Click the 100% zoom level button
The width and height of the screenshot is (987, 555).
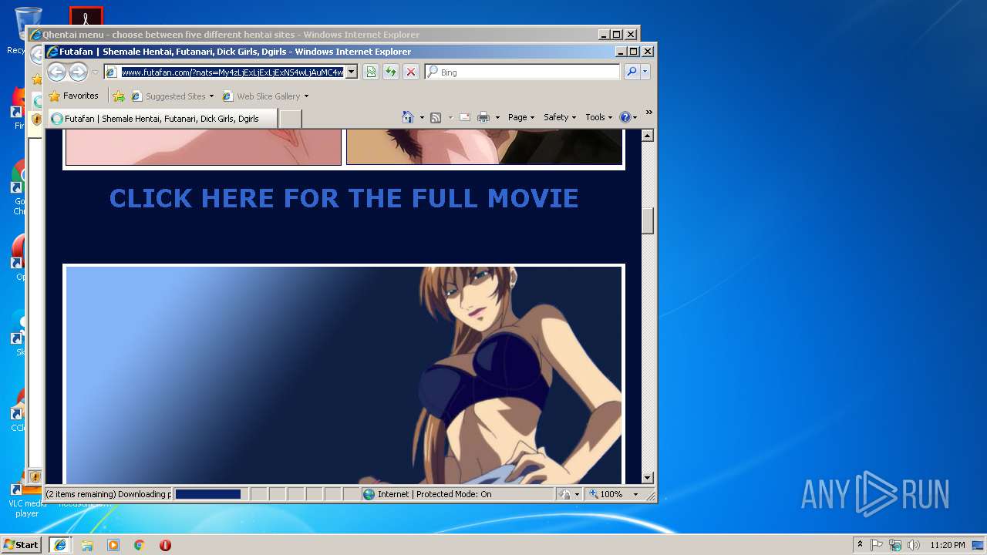click(607, 494)
